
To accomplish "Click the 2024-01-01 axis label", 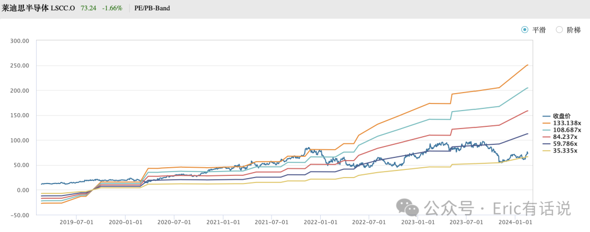I will click(x=516, y=222).
